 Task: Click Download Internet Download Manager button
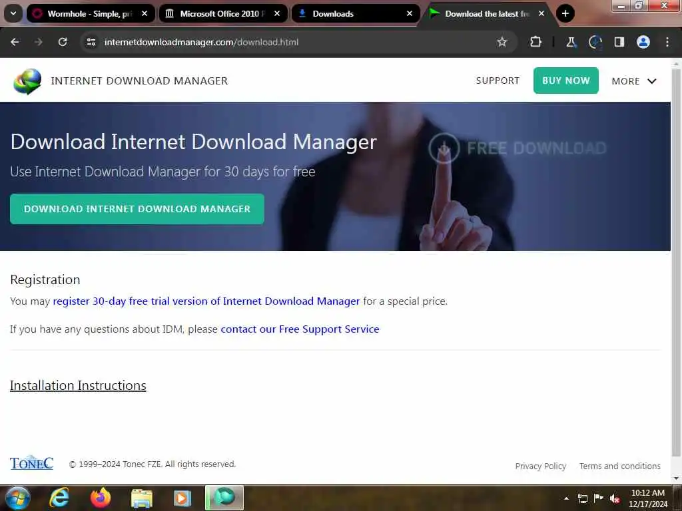(x=137, y=209)
